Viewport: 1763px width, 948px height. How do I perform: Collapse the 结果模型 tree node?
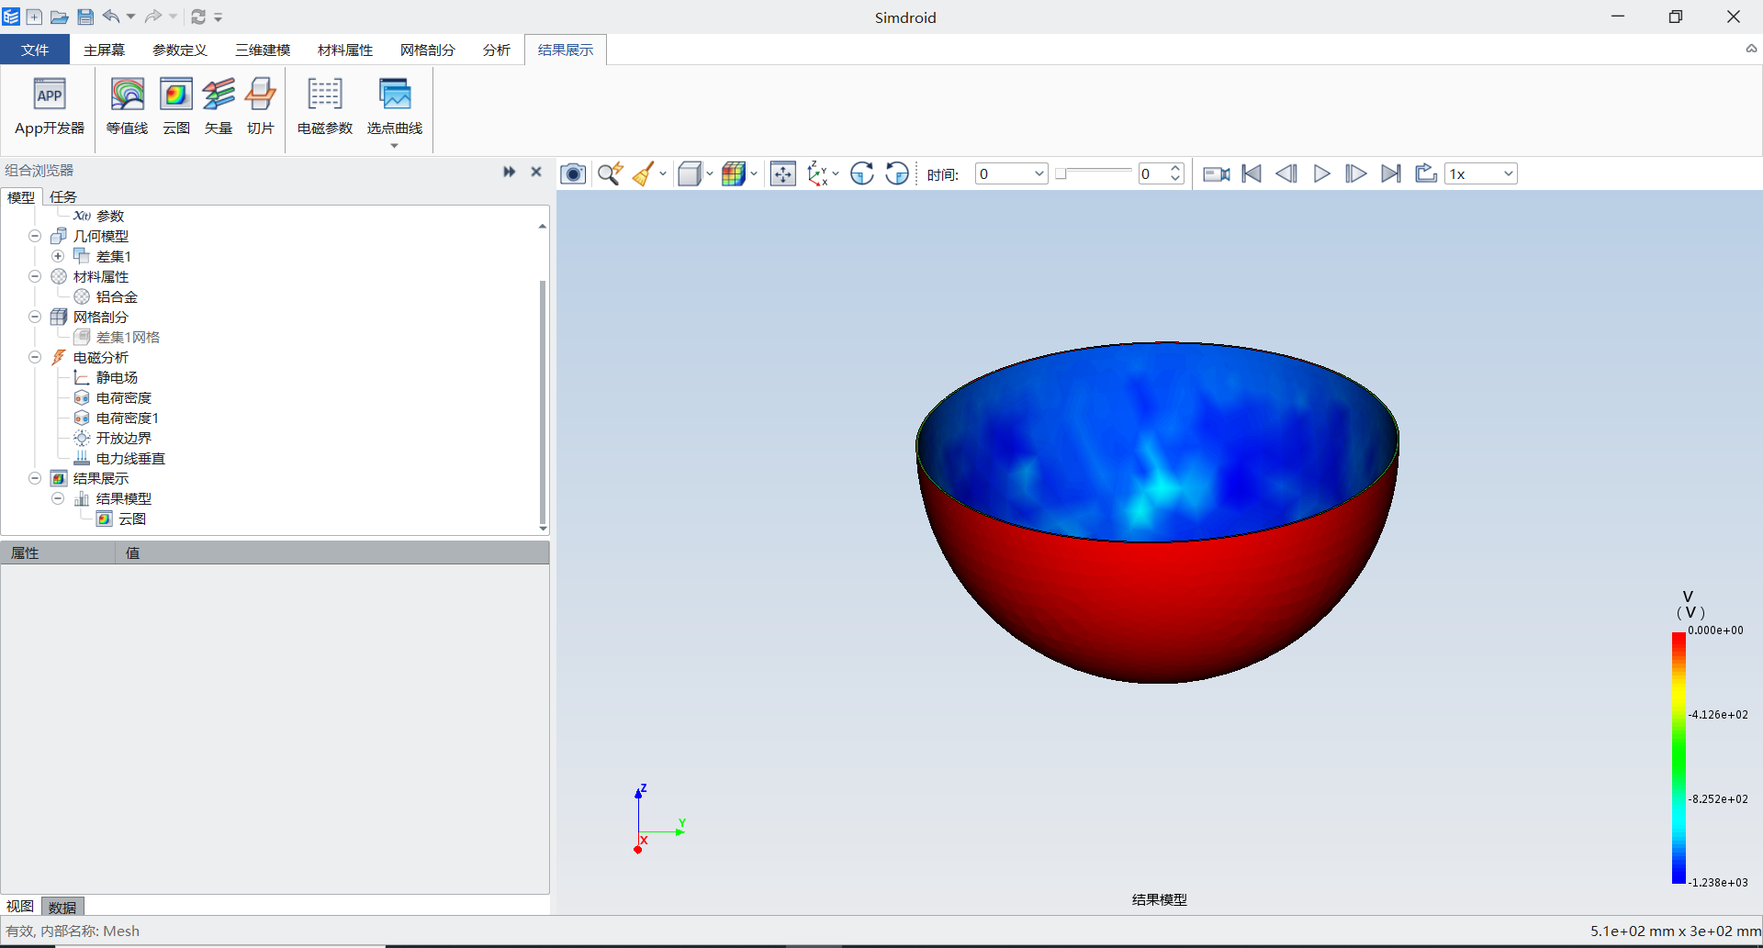point(58,498)
